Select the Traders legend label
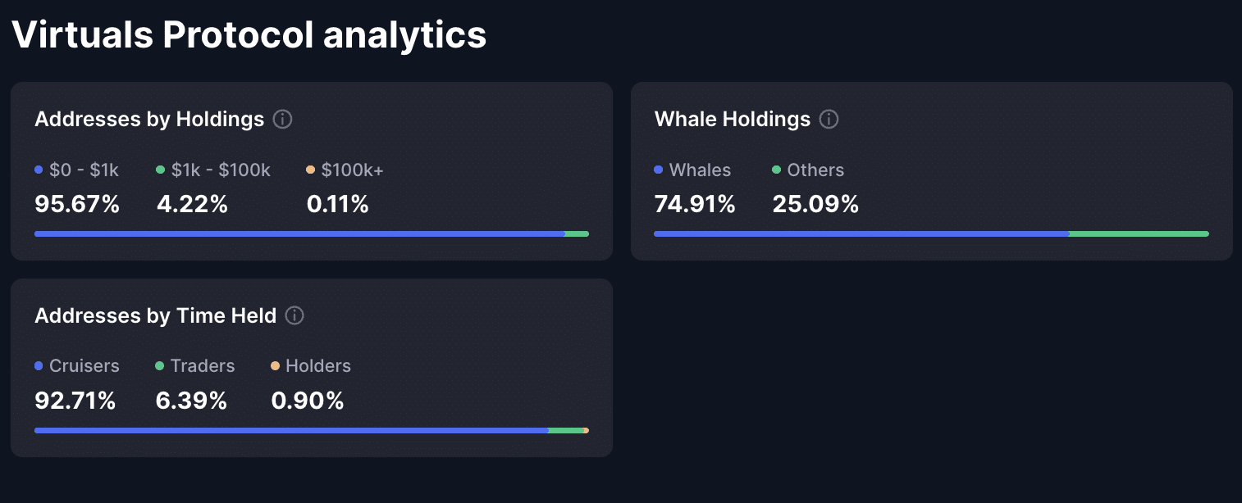 pyautogui.click(x=202, y=366)
